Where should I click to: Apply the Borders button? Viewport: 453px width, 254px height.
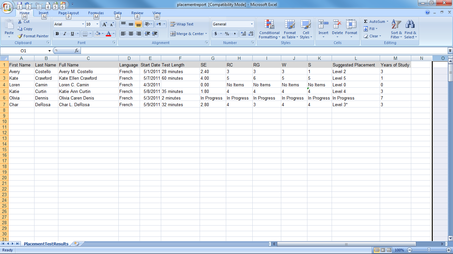point(85,34)
